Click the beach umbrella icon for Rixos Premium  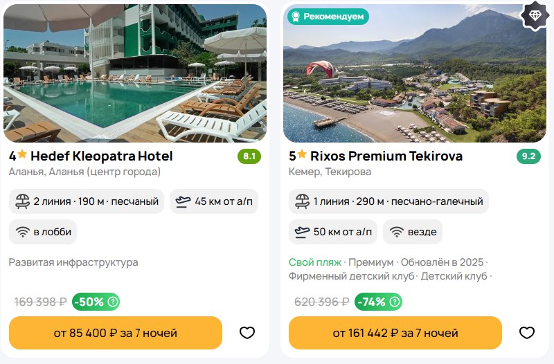[x=303, y=201]
